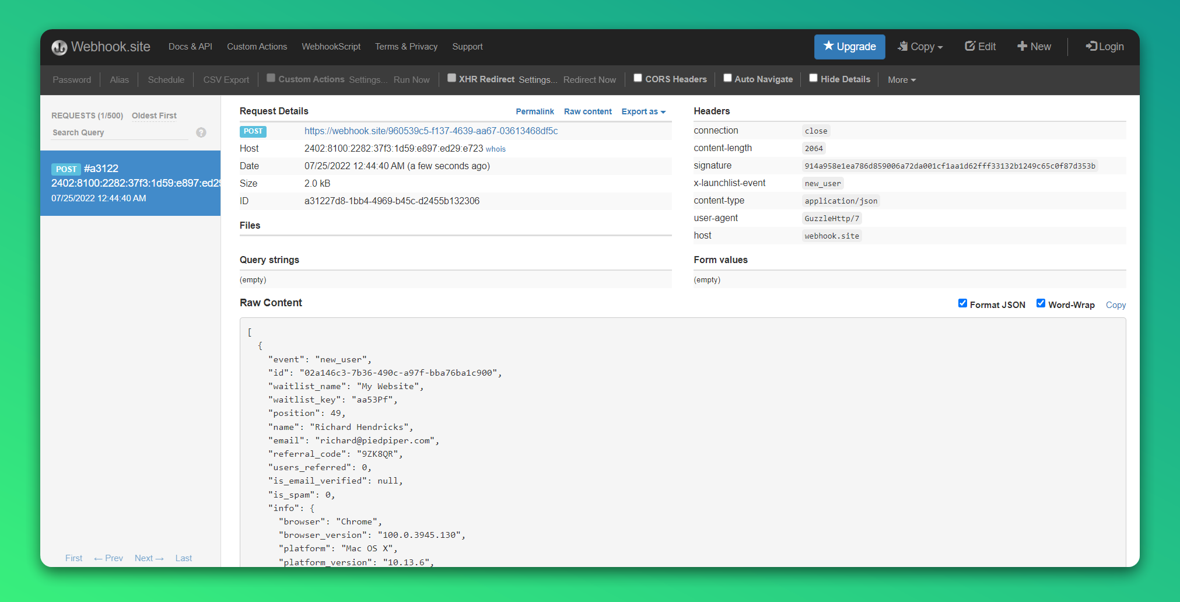This screenshot has width=1180, height=602.
Task: Copy the raw content via Copy link
Action: [x=1115, y=305]
